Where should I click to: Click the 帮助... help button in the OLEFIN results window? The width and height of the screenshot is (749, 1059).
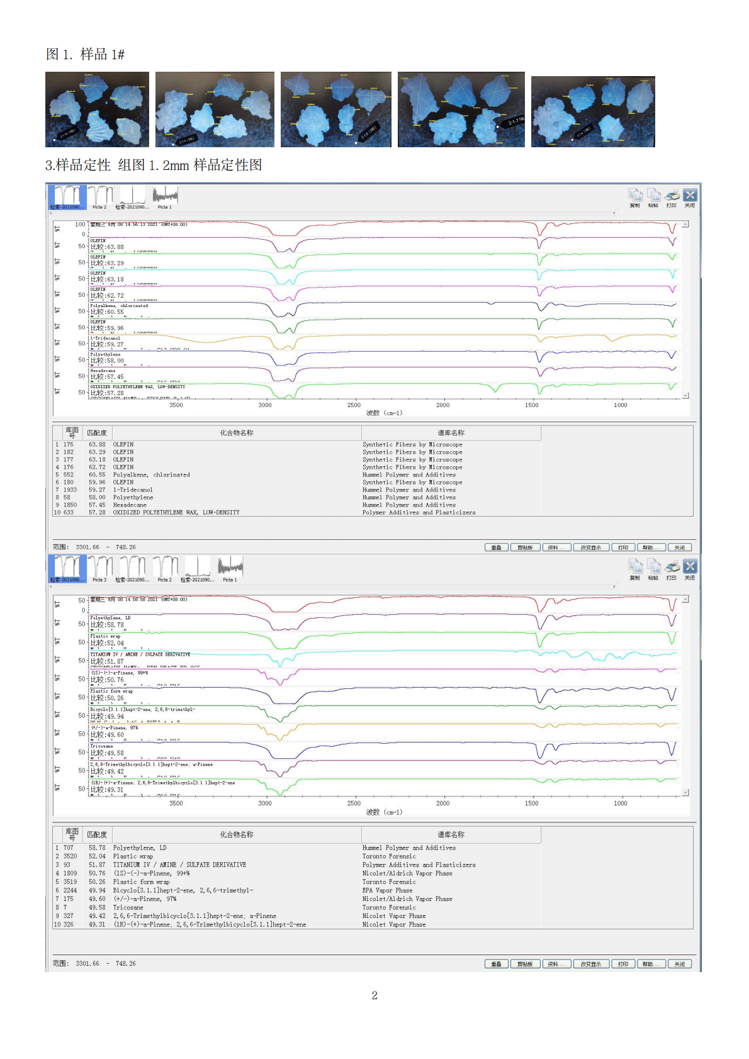pos(651,547)
